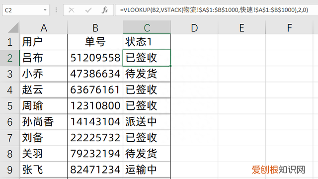Viewport: 318px width, 179px height.
Task: Click cell containing 赵云
Action: (x=44, y=90)
